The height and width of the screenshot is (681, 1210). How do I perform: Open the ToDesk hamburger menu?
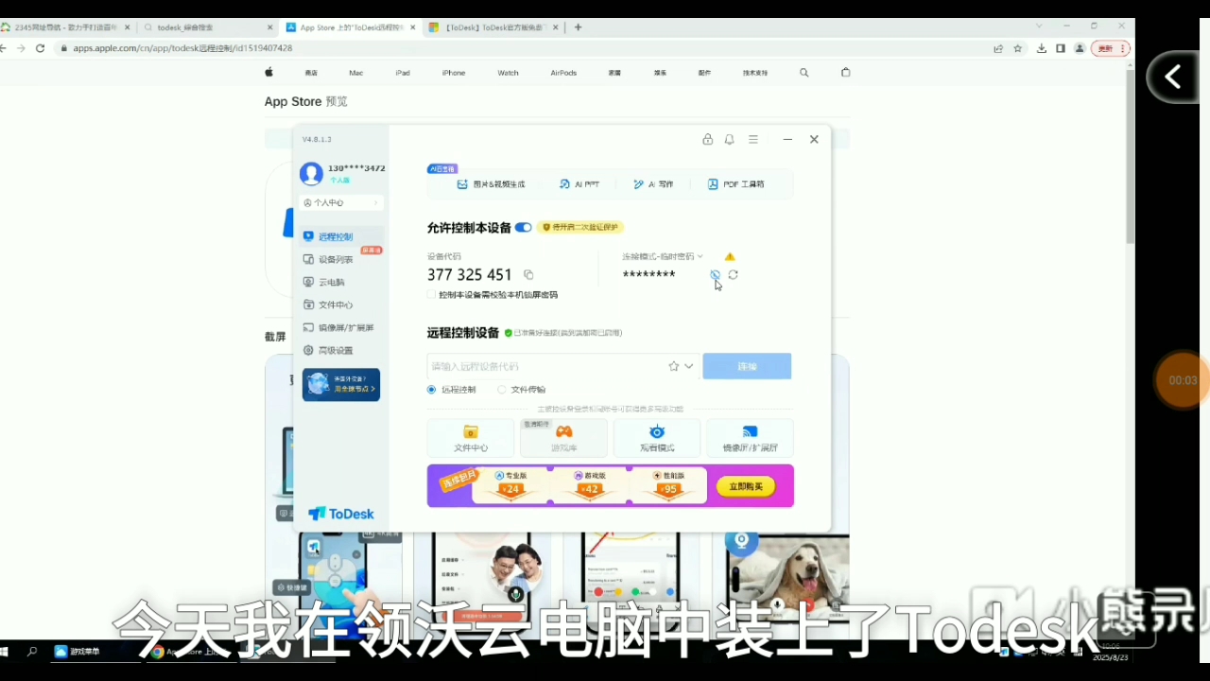[753, 139]
